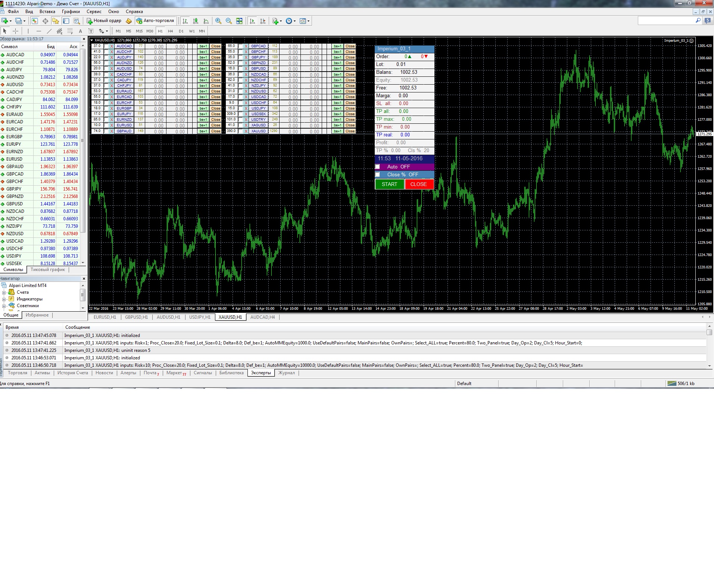Select the equidistant channel tool

coord(59,31)
